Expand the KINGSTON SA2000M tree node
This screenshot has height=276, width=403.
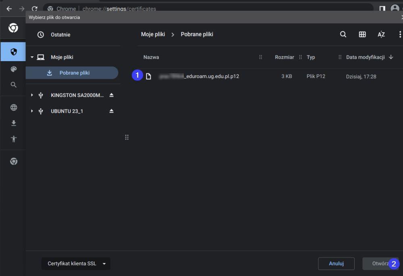pyautogui.click(x=32, y=95)
